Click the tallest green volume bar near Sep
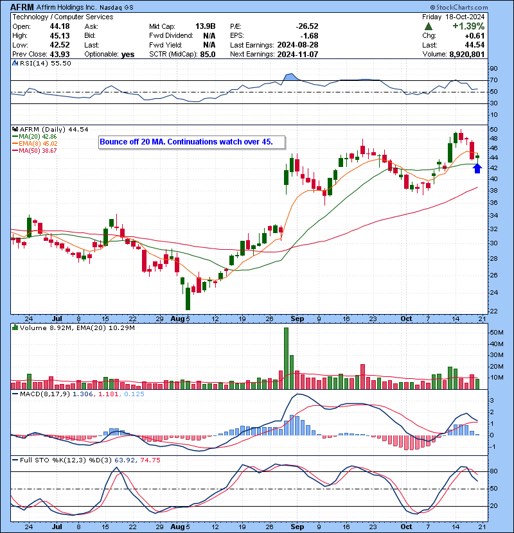Image resolution: width=514 pixels, height=533 pixels. 286,358
